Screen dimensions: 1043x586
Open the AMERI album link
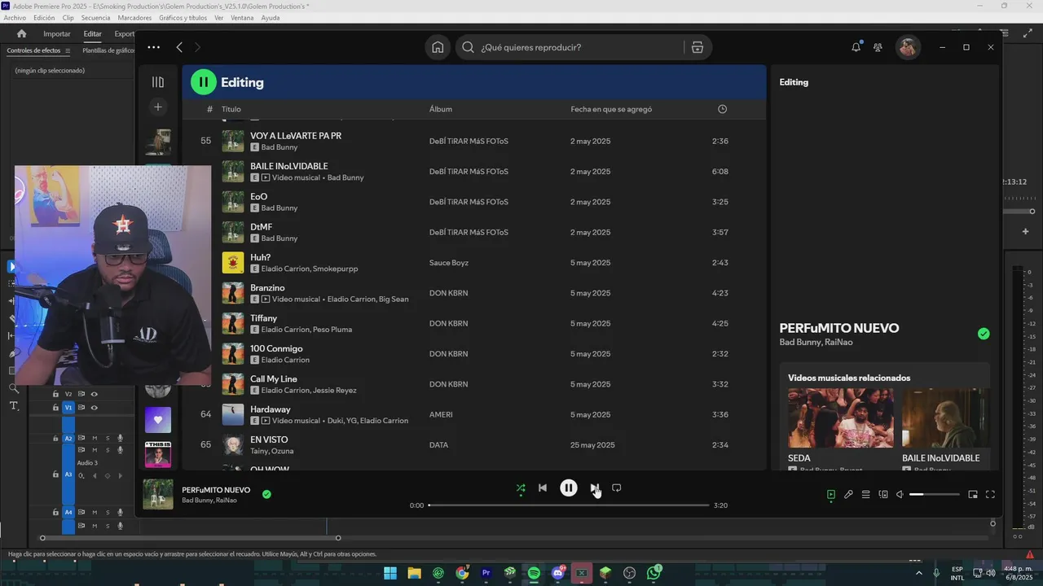[441, 415]
